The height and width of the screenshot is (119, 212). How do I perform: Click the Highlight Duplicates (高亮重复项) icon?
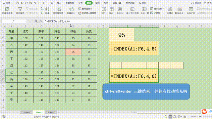pos(59,9)
